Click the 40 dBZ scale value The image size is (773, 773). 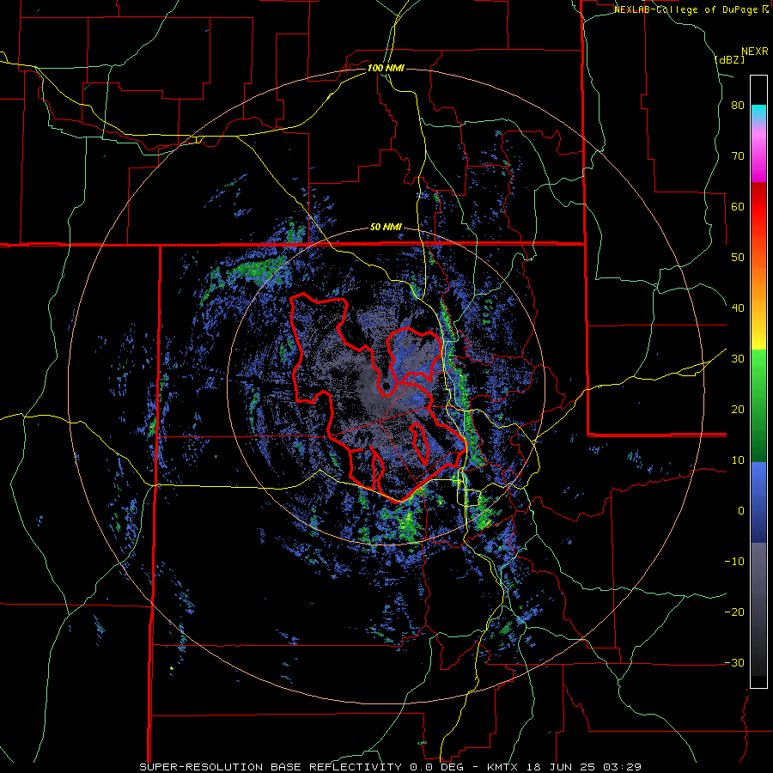coord(738,308)
